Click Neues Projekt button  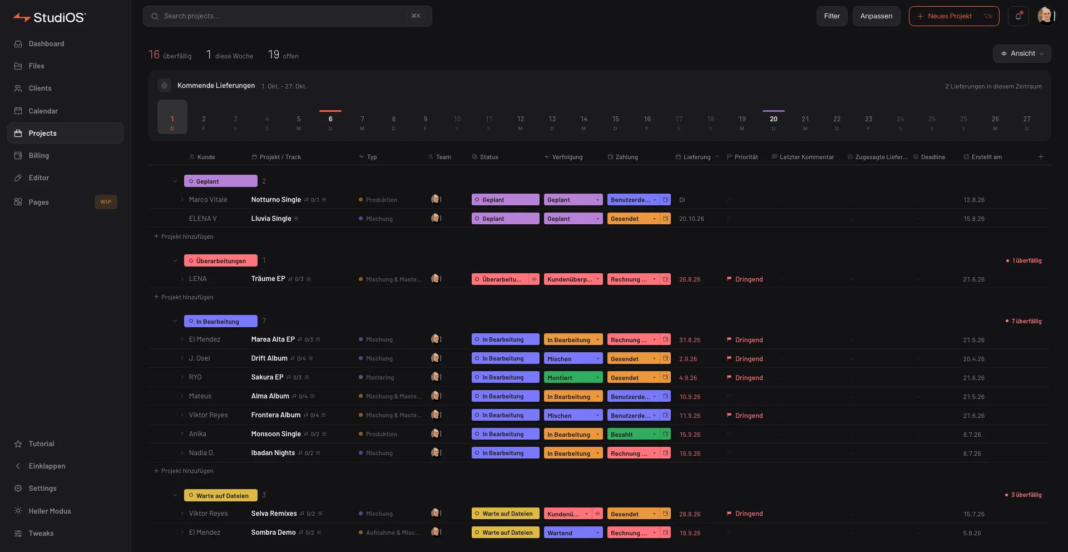pos(954,16)
